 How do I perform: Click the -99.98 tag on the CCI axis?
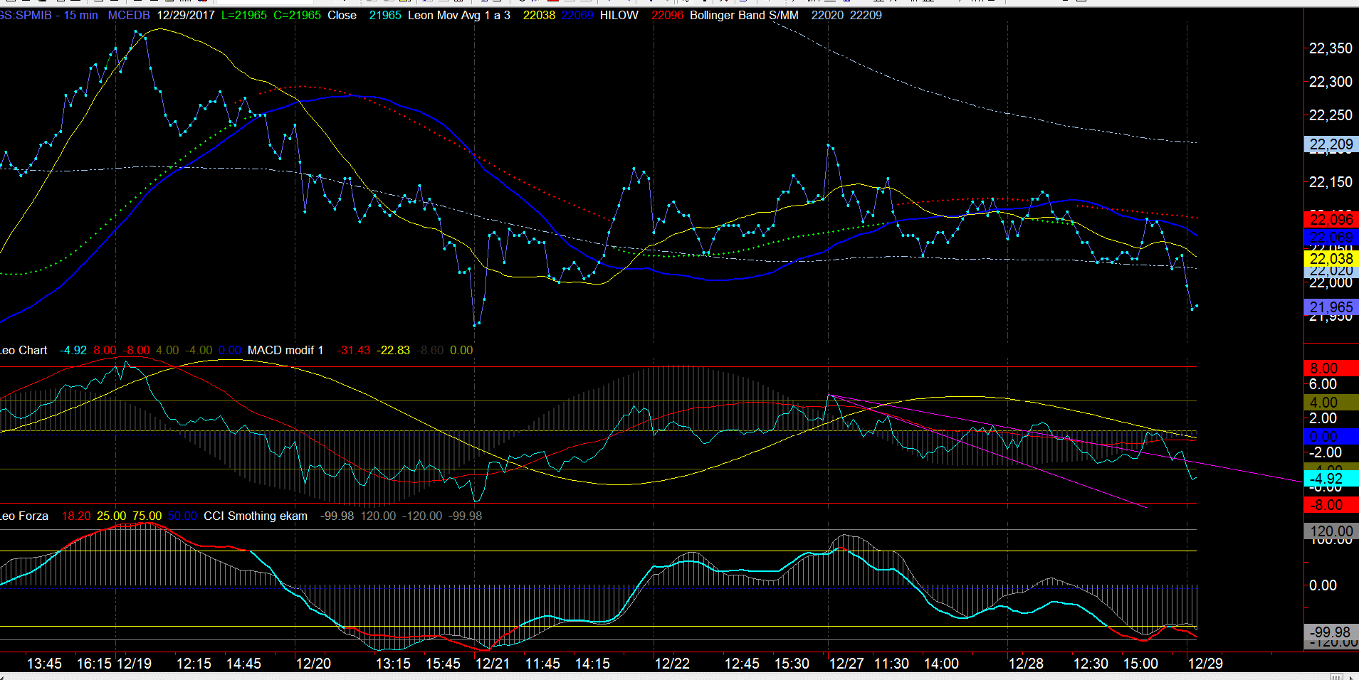1331,632
